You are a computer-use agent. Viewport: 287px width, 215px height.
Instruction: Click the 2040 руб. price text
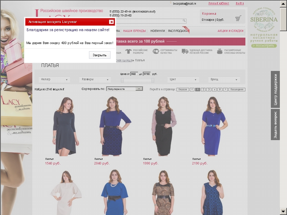click(102, 163)
